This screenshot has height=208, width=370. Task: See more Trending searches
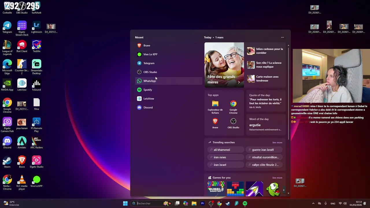[x=277, y=142]
